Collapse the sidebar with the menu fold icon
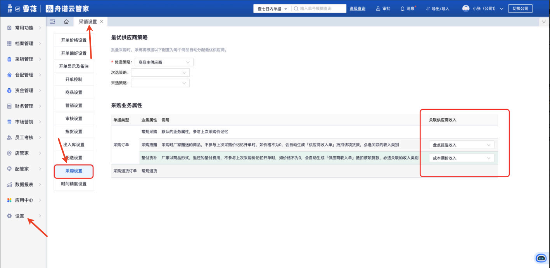Screen dimensions: 550x268 (x=53, y=22)
